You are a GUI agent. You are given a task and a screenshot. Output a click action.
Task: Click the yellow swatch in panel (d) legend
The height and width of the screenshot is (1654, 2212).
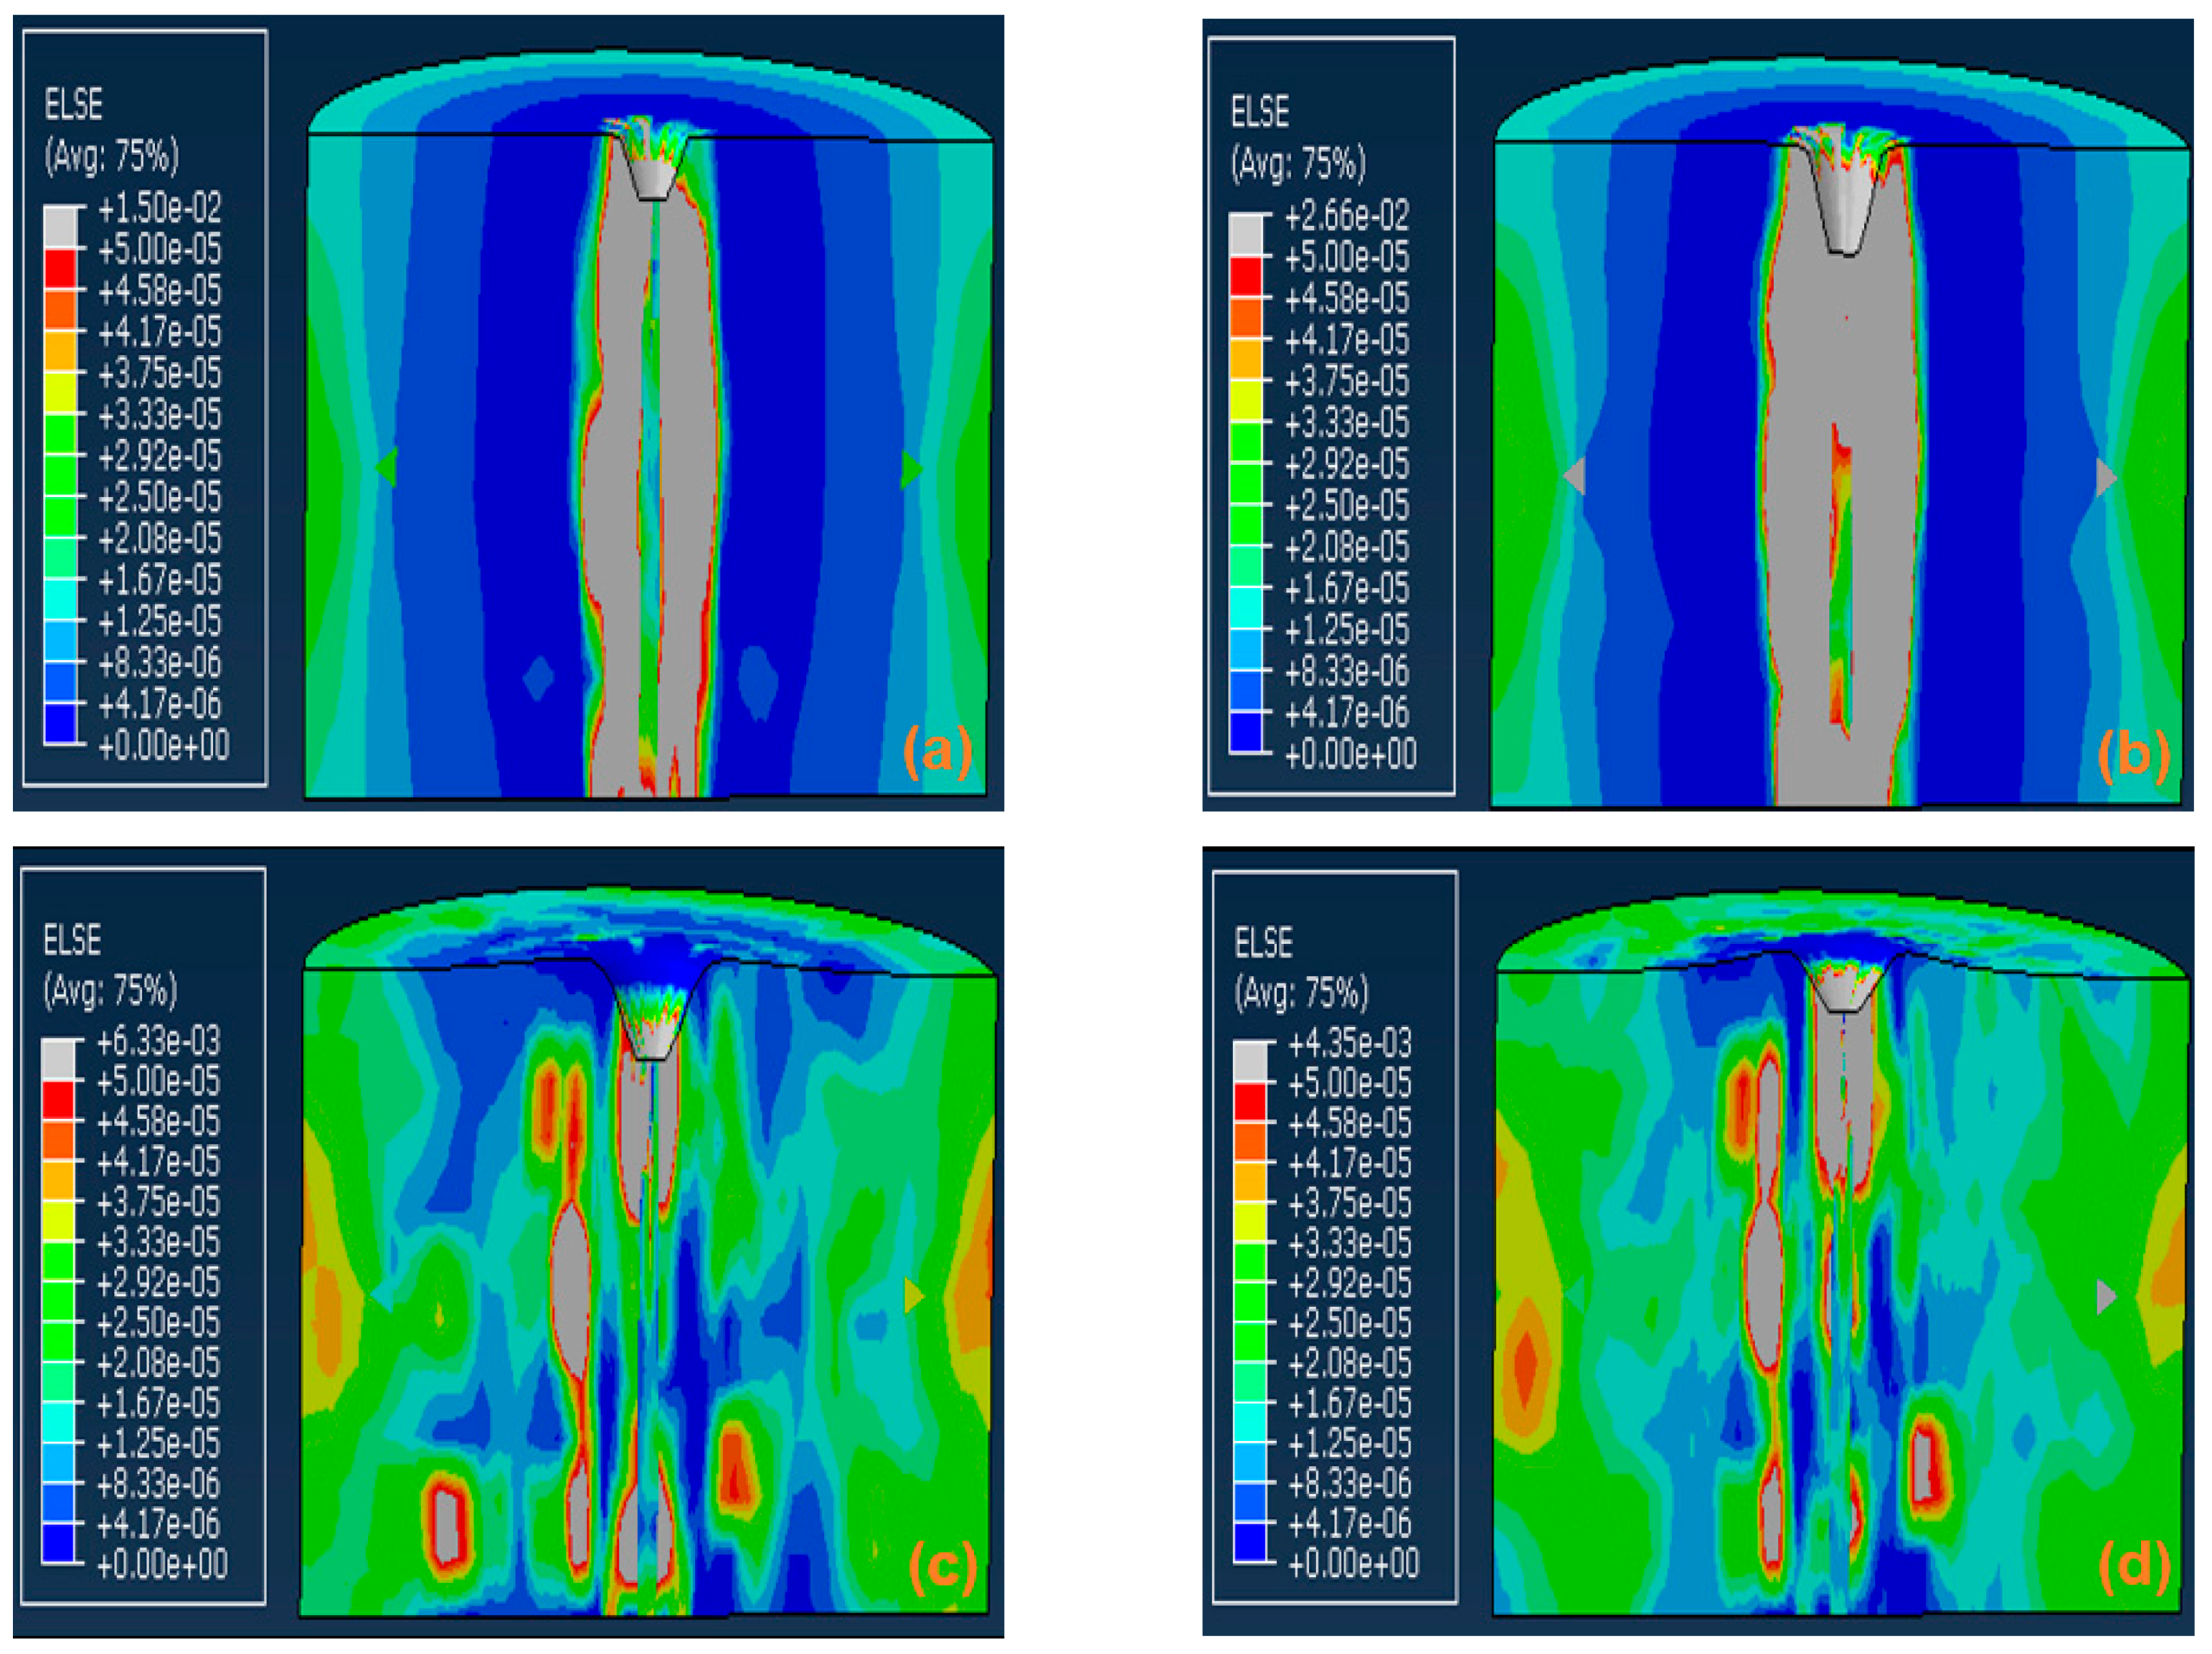(1249, 1223)
